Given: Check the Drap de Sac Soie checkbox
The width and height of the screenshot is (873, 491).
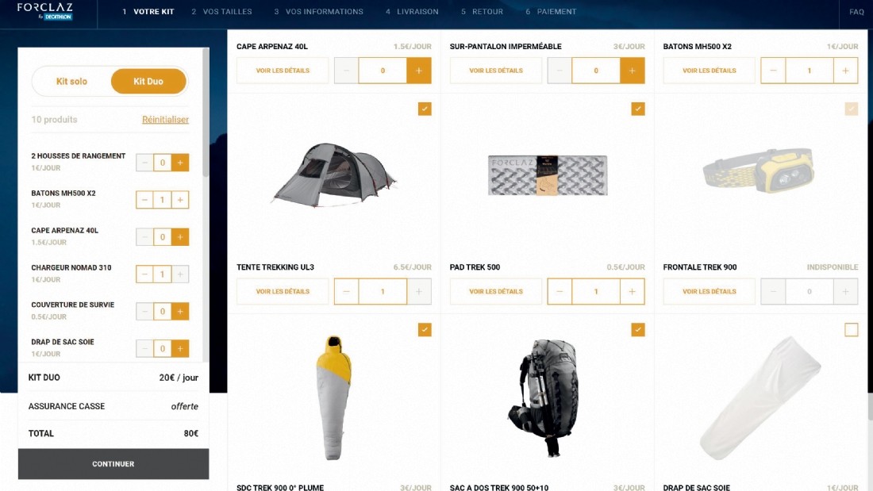Looking at the screenshot, I should pyautogui.click(x=852, y=329).
